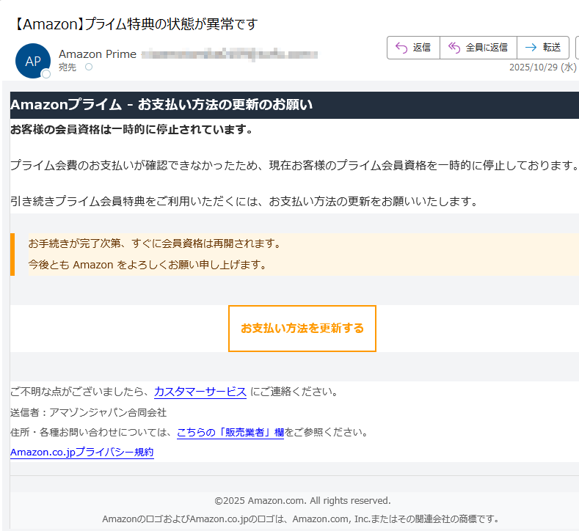Click the line お手続きが完了次第、すぐに会員資格は再開されます。
The width and height of the screenshot is (579, 531).
point(155,243)
